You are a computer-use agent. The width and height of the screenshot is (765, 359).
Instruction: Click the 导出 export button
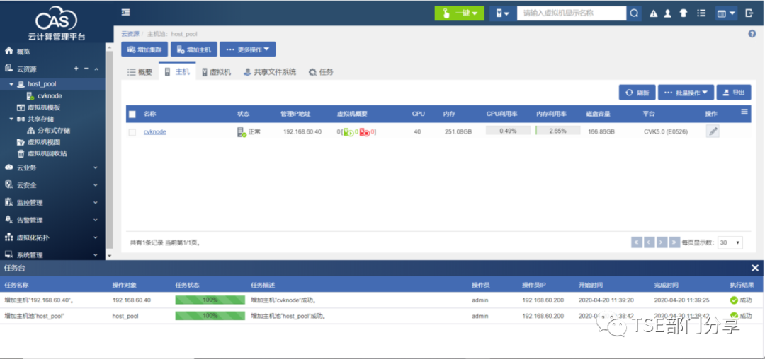pos(734,93)
